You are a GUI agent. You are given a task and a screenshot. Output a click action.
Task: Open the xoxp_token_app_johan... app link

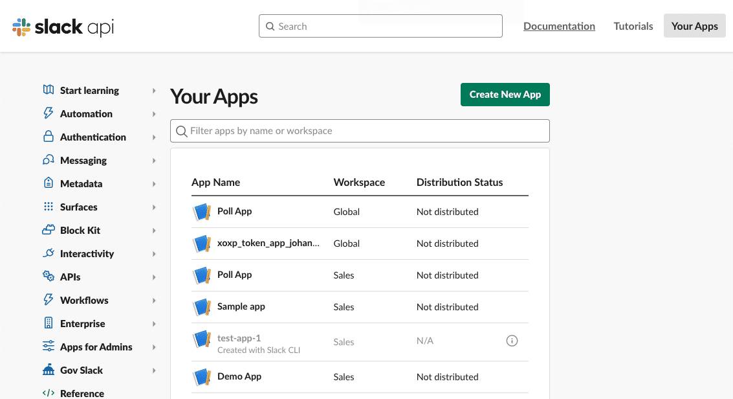pyautogui.click(x=268, y=244)
